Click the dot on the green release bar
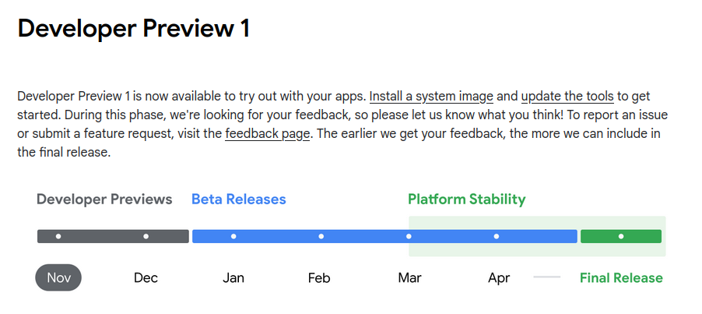702x314 pixels. [621, 237]
